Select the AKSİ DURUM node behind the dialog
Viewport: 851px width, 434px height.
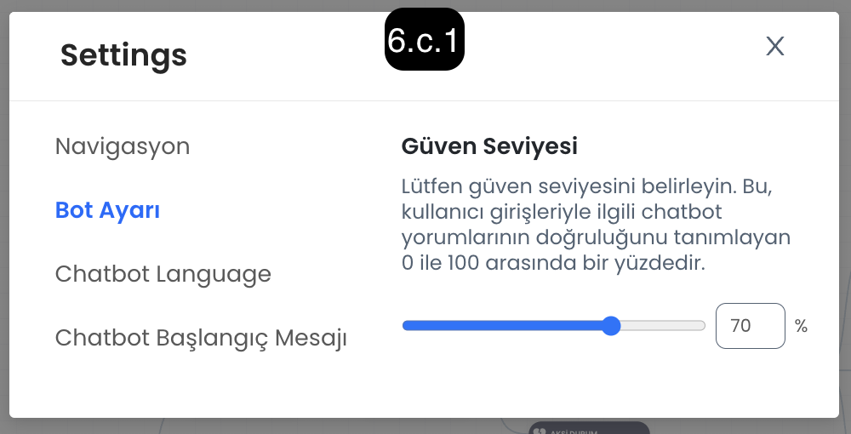[589, 428]
